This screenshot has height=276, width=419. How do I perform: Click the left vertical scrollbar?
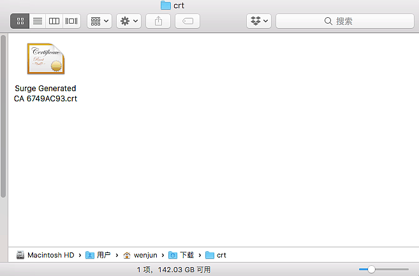[x=4, y=115]
